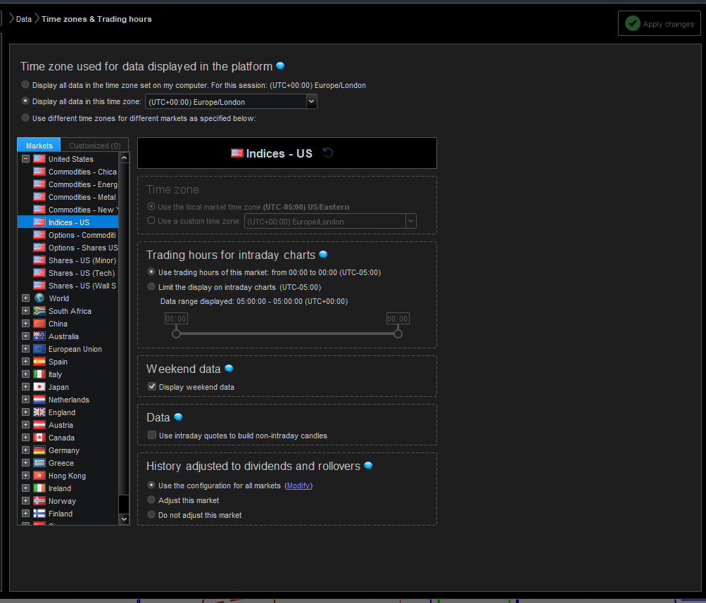The width and height of the screenshot is (706, 603).
Task: Enable Use intraday quotes to build non-intraday candles
Action: click(152, 435)
